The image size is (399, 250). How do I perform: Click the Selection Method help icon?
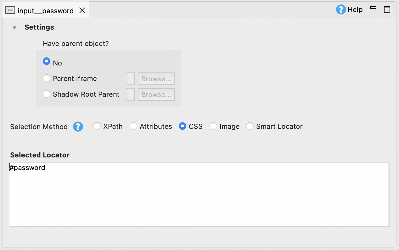[x=78, y=127]
